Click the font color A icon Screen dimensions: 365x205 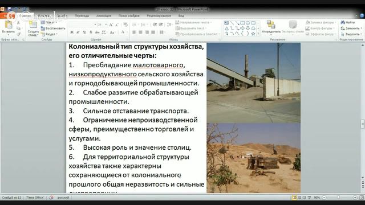(x=123, y=32)
